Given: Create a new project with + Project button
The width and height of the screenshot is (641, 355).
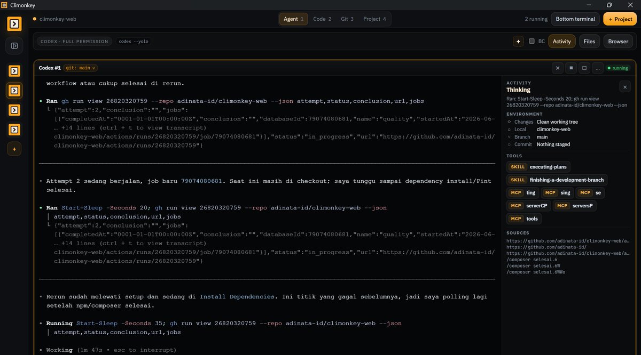Looking at the screenshot, I should [x=620, y=19].
